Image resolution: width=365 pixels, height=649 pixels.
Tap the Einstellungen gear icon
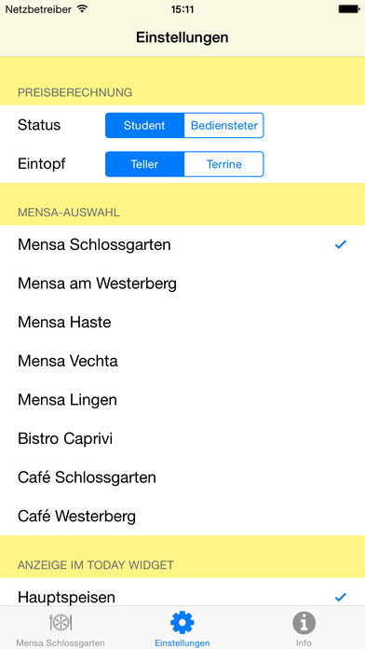(x=182, y=622)
